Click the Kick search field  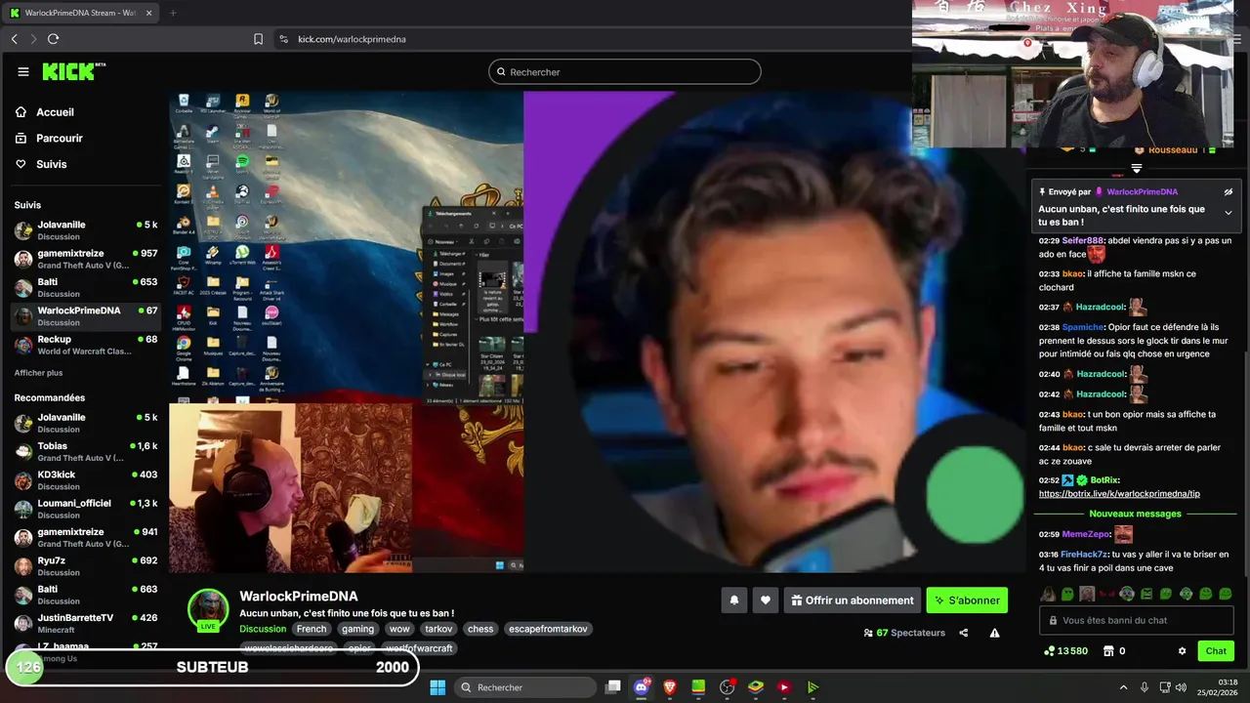click(625, 71)
